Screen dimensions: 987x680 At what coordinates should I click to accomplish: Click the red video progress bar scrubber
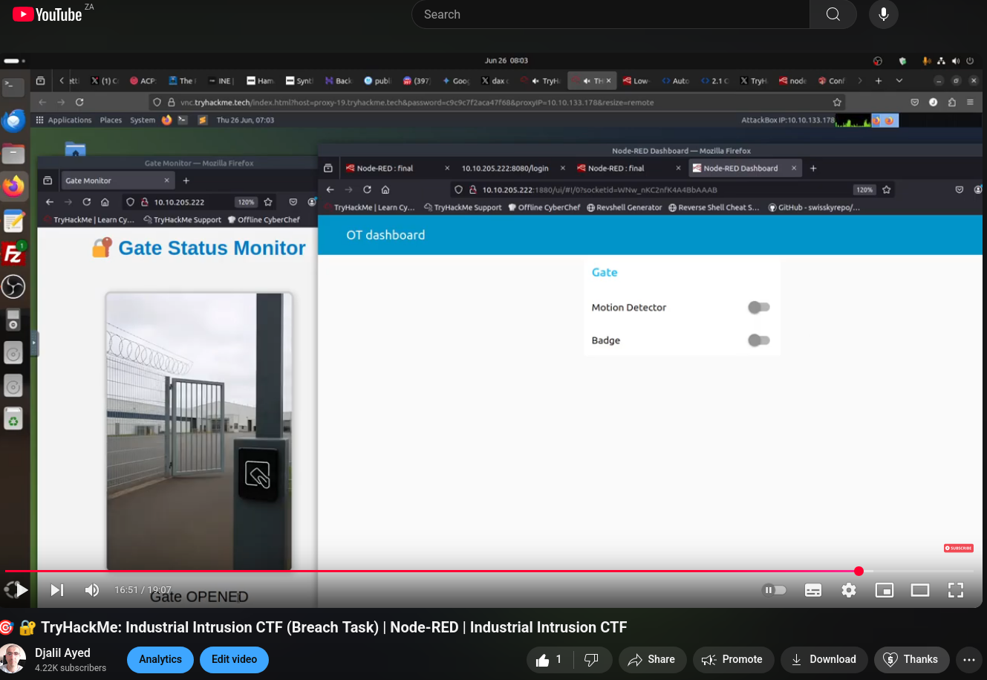click(859, 571)
